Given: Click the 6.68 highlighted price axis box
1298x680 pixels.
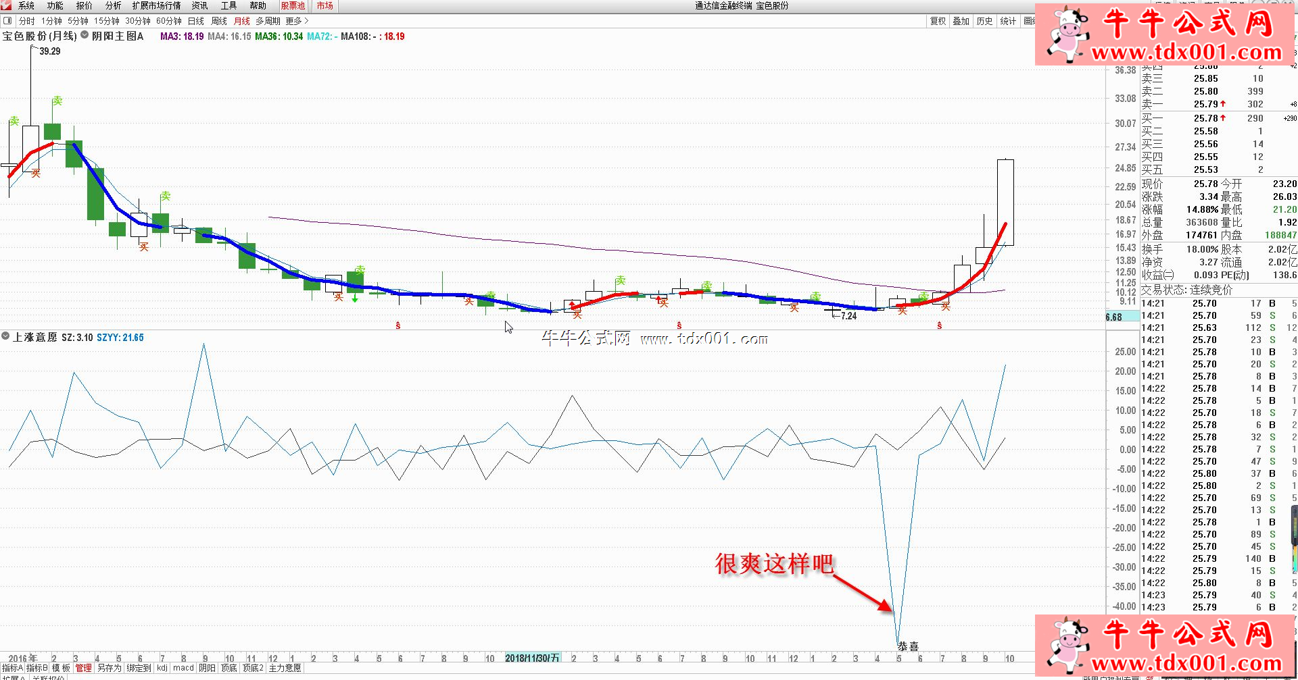Looking at the screenshot, I should [x=1122, y=317].
